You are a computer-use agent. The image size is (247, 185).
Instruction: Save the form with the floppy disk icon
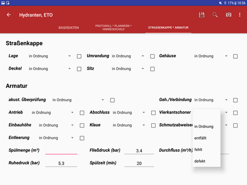(x=202, y=15)
